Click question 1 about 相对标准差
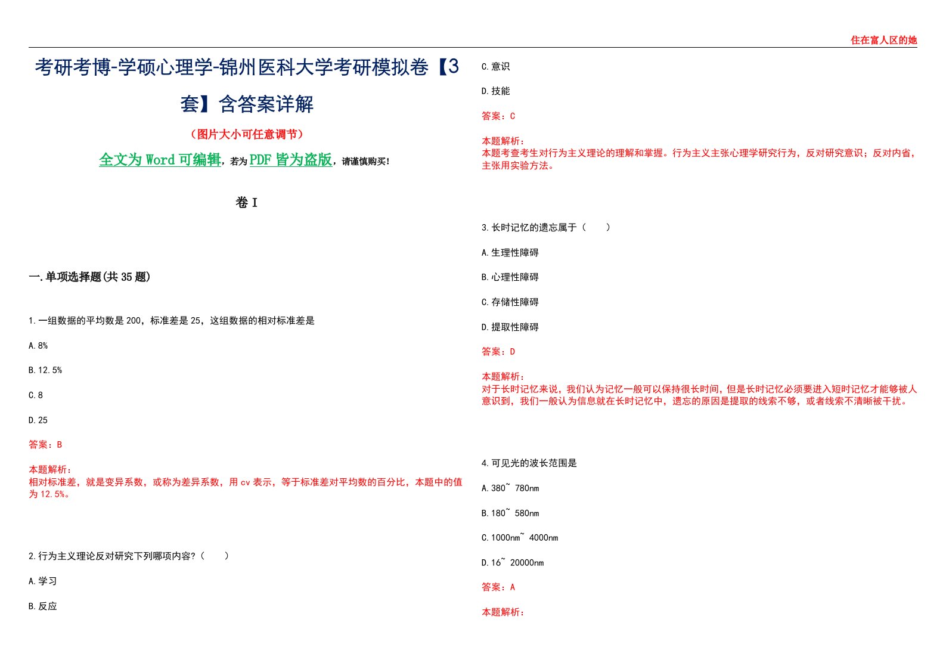The height and width of the screenshot is (669, 946). click(x=172, y=321)
